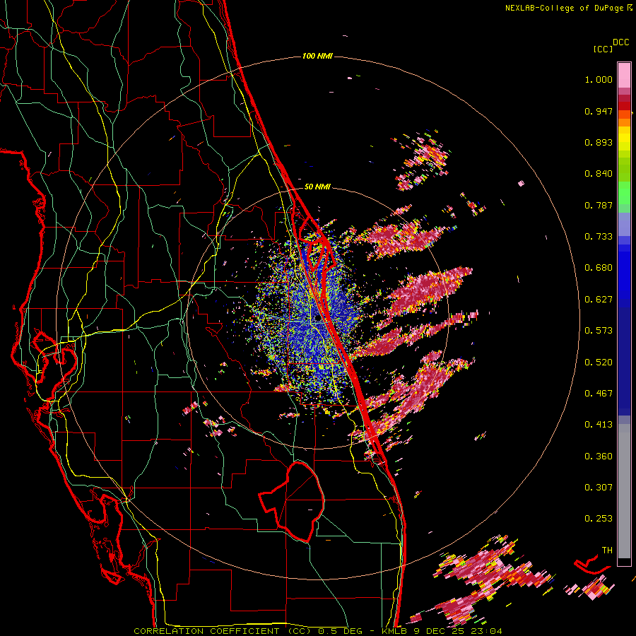Image resolution: width=636 pixels, height=636 pixels.
Task: Click the TH threshold label
Action: click(x=607, y=550)
